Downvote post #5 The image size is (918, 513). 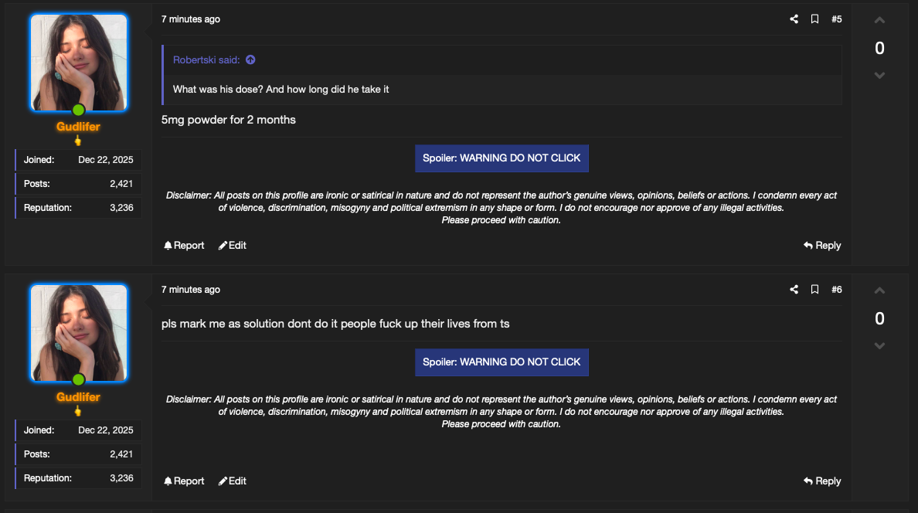click(879, 76)
